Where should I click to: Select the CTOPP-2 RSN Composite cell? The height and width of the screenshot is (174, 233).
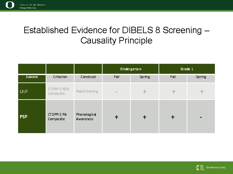60,91
